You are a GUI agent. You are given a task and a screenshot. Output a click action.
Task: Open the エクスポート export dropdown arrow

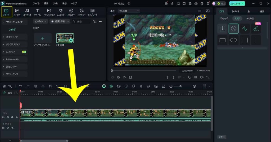tap(243, 3)
